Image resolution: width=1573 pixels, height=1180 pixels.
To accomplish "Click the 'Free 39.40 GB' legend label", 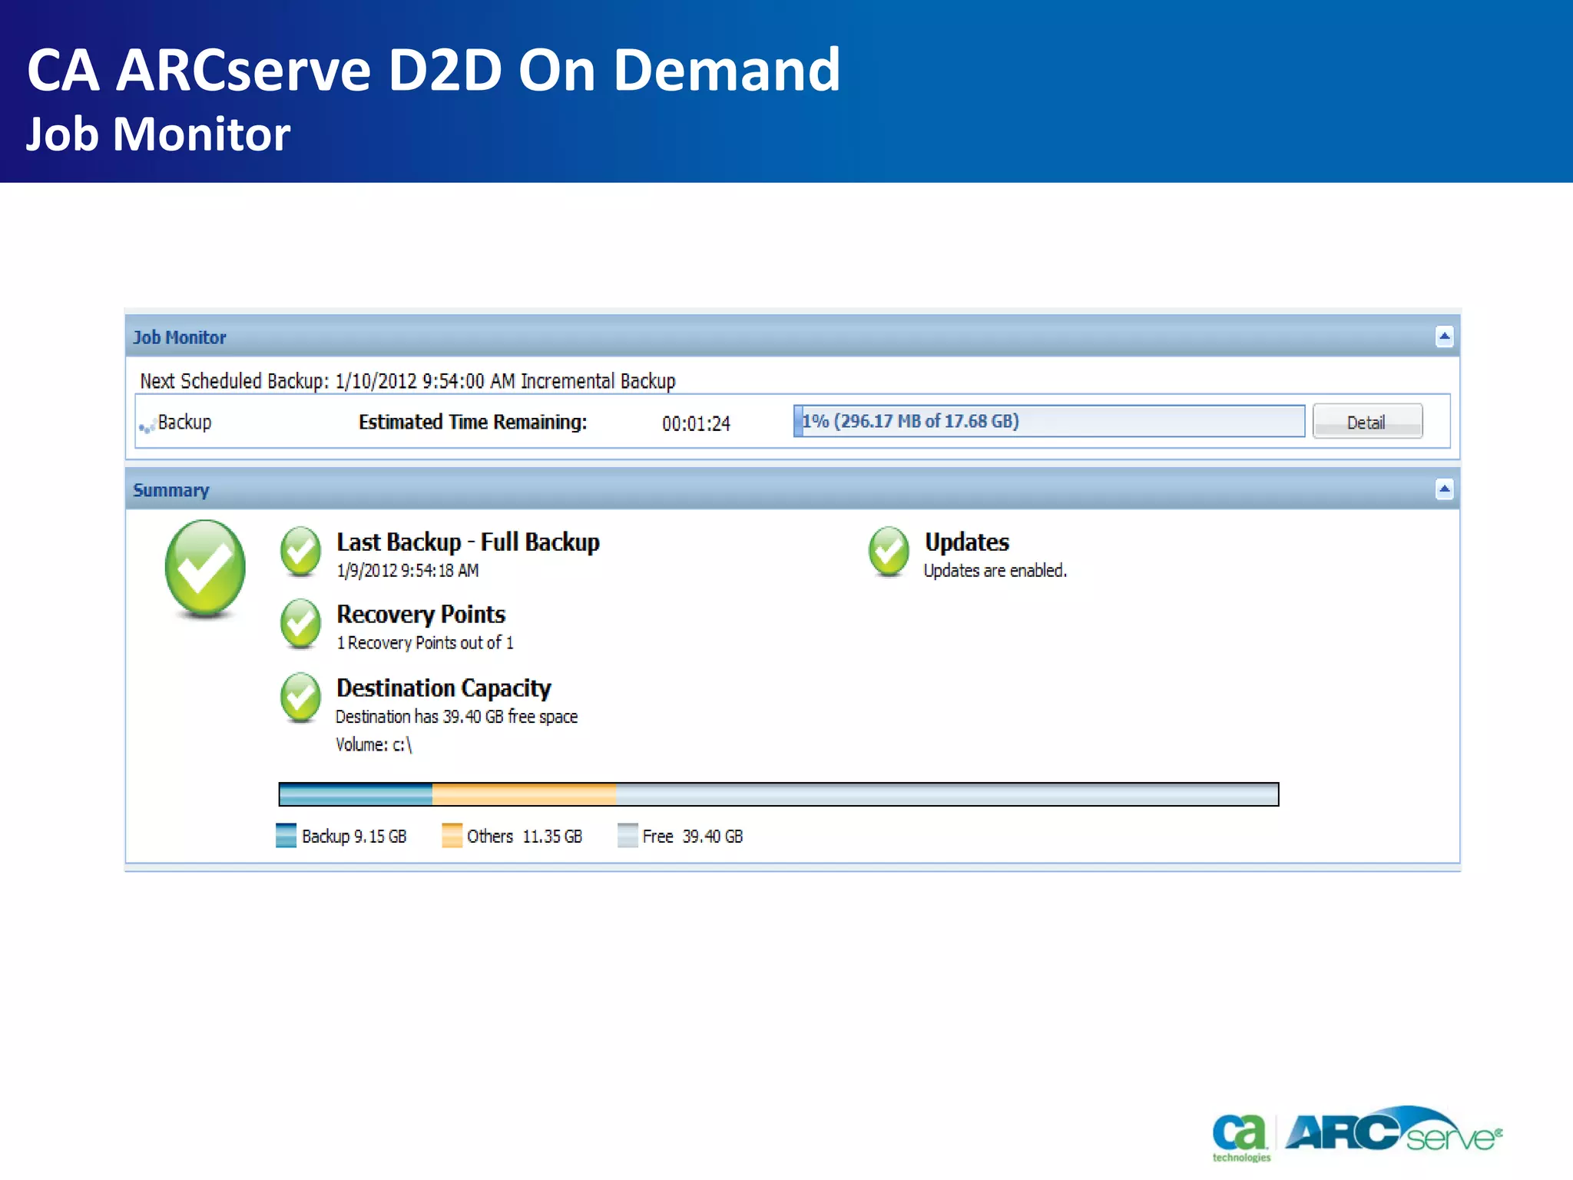I will tap(693, 837).
